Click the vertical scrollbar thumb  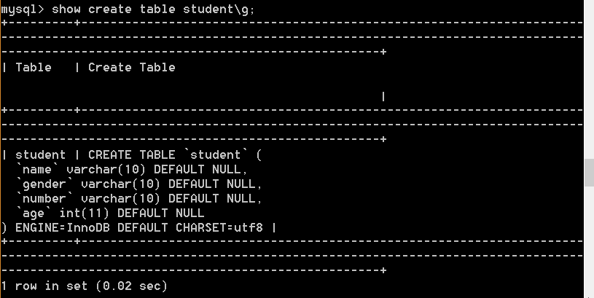(589, 173)
